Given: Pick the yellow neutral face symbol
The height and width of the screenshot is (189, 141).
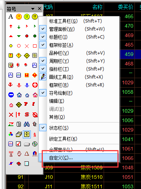Looking at the screenshot, I should click(35, 17).
